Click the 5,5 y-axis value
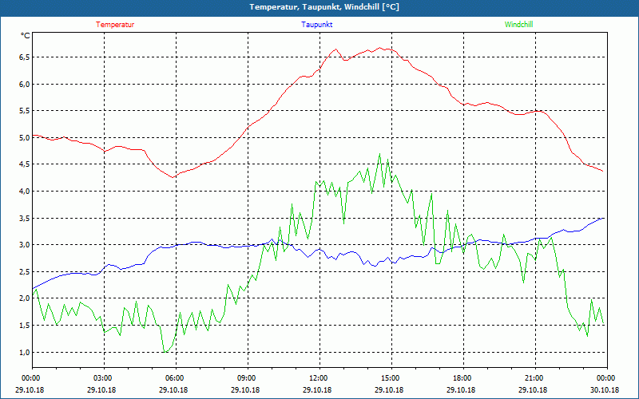 [25, 111]
